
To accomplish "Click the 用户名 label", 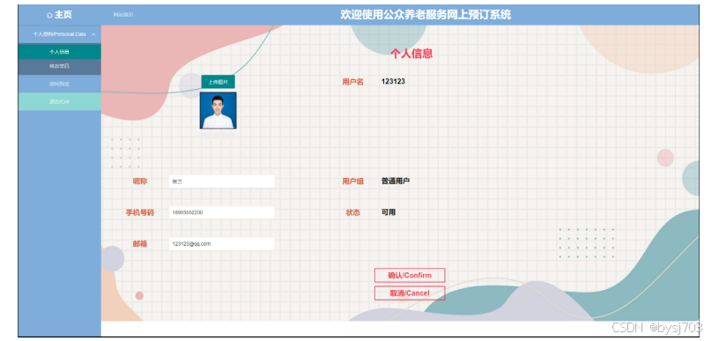I will (x=352, y=82).
